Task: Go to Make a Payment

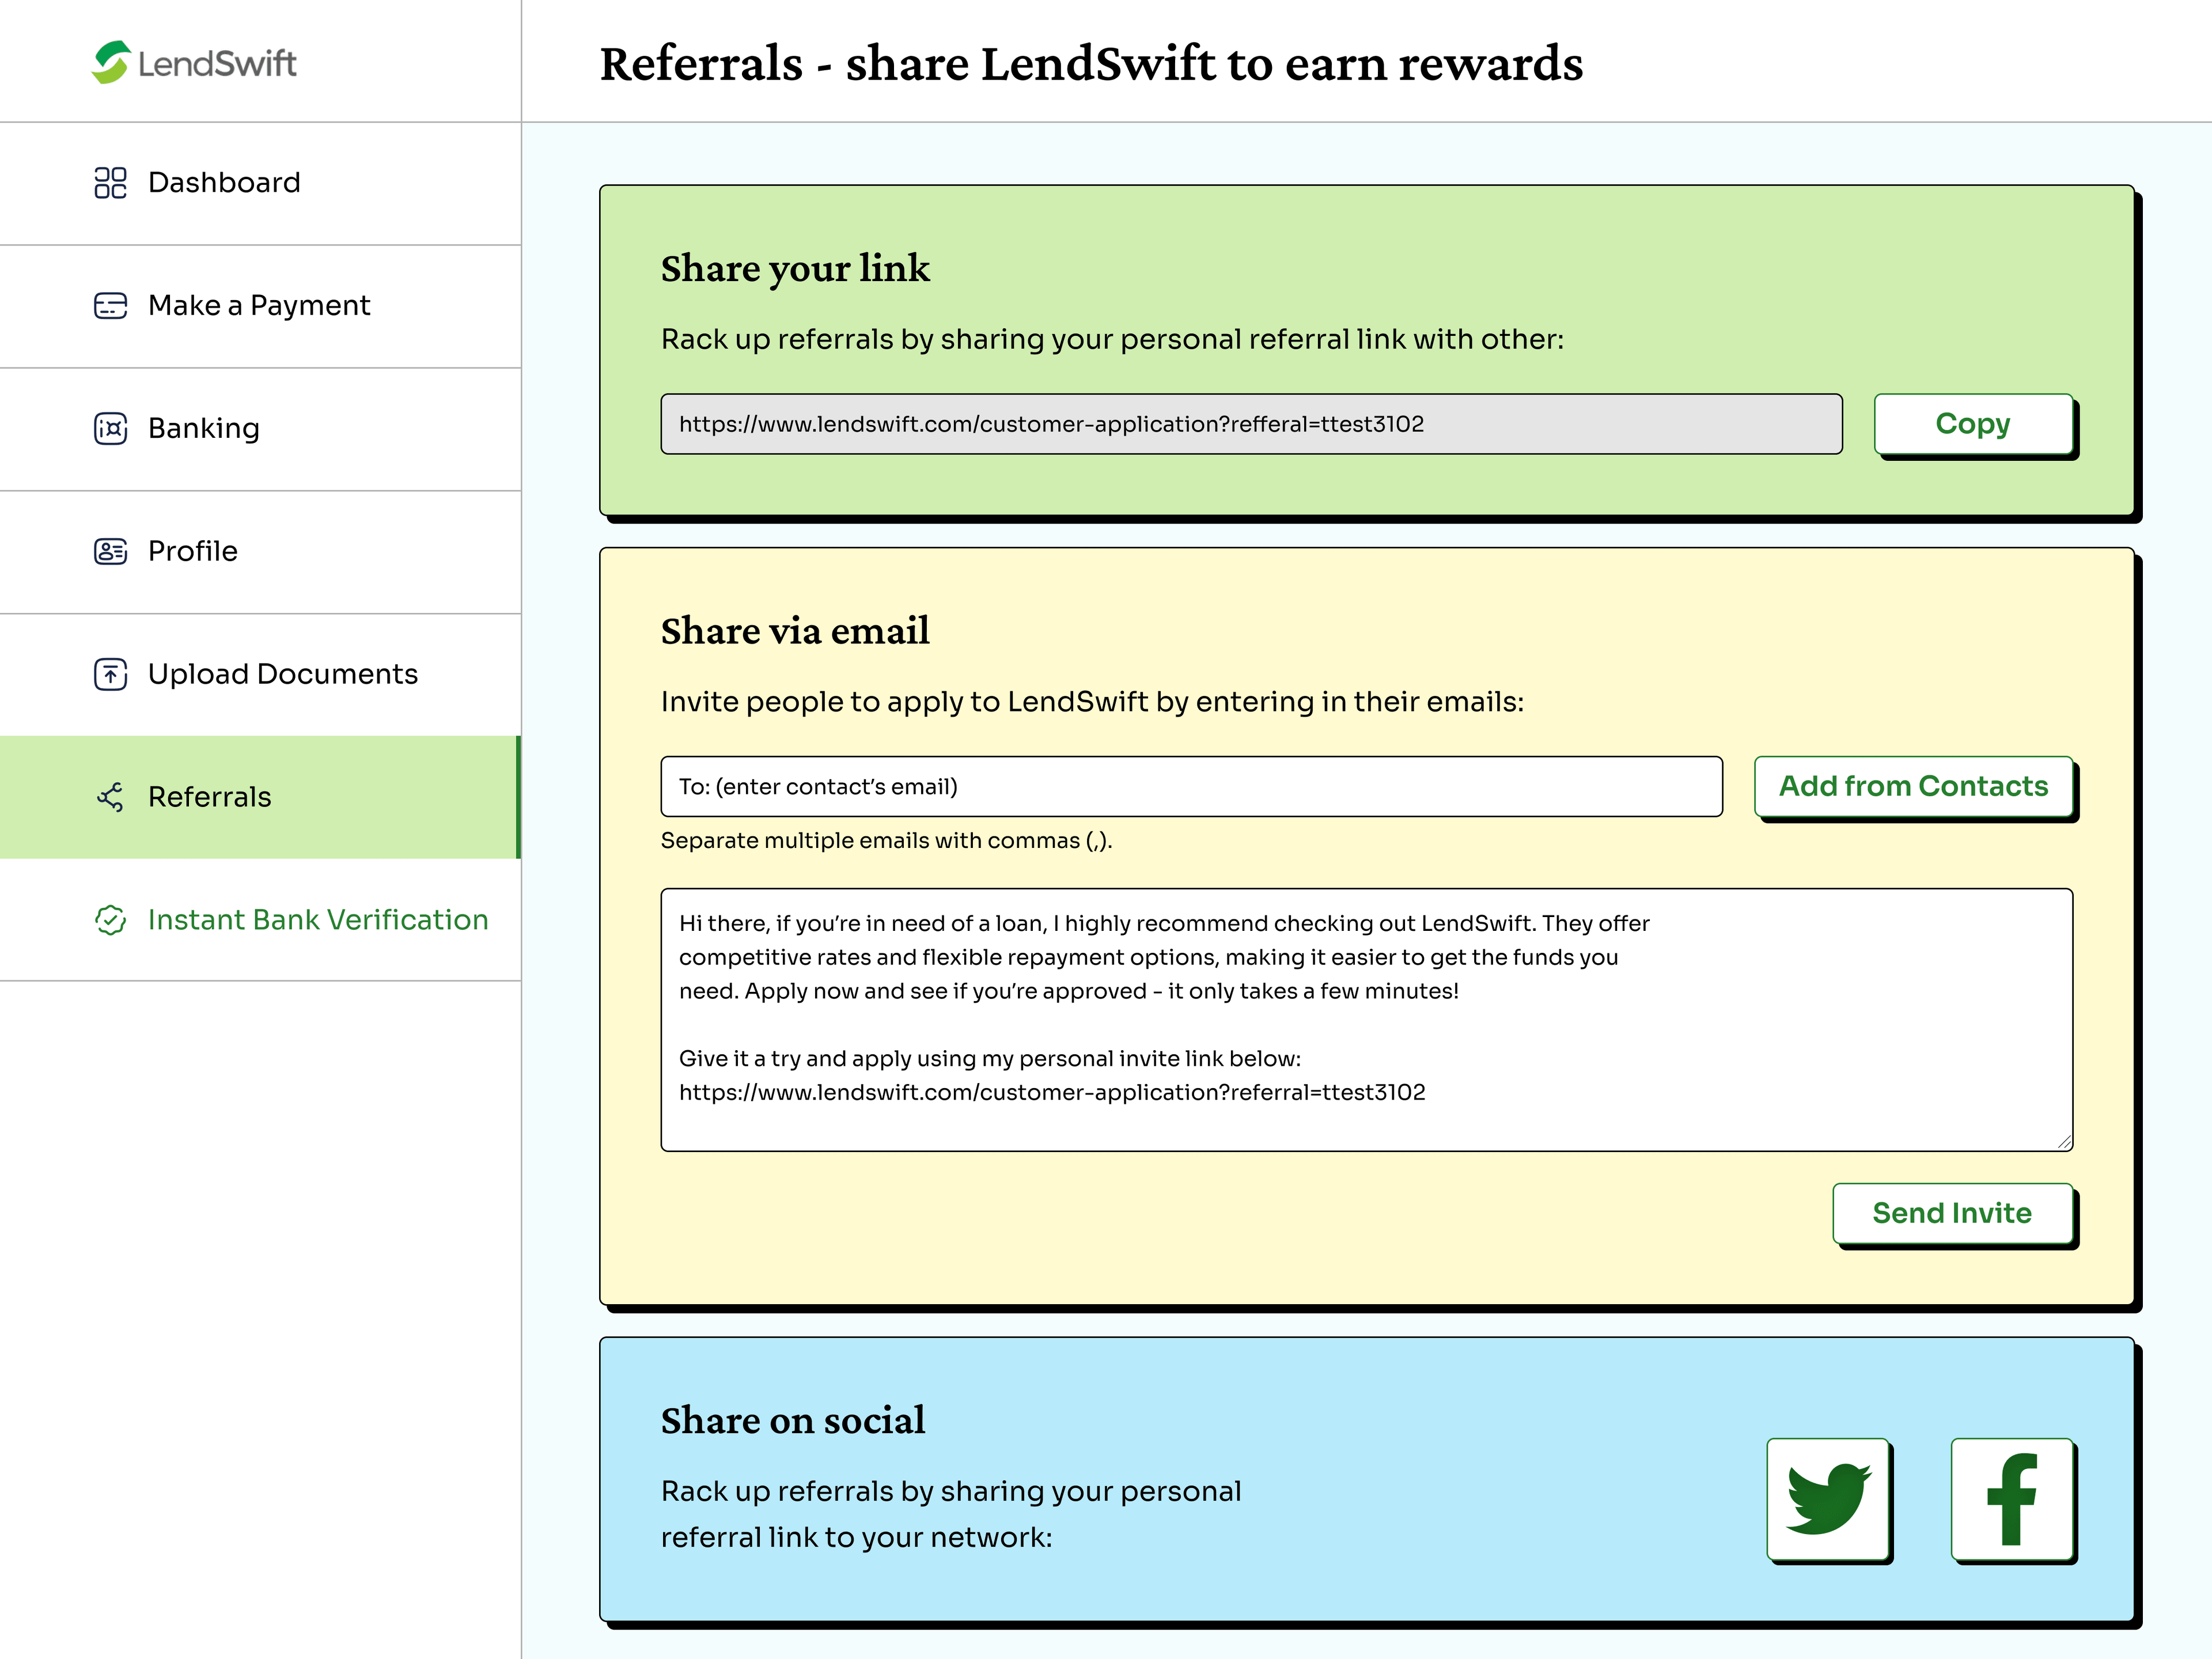Action: [260, 306]
